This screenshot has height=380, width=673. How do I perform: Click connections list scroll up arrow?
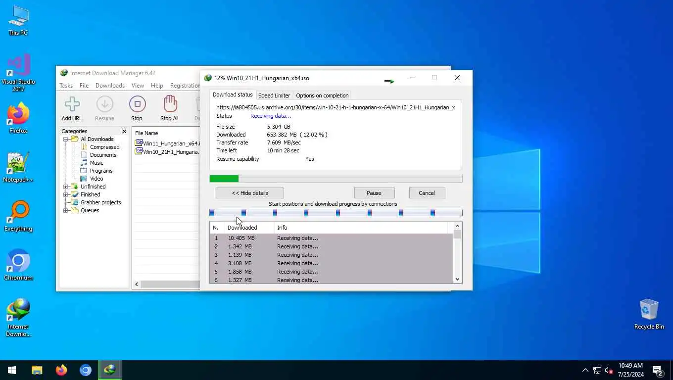457,226
